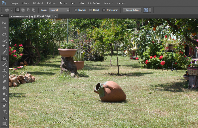Open the Görüntü menu

pyautogui.click(x=38, y=3)
